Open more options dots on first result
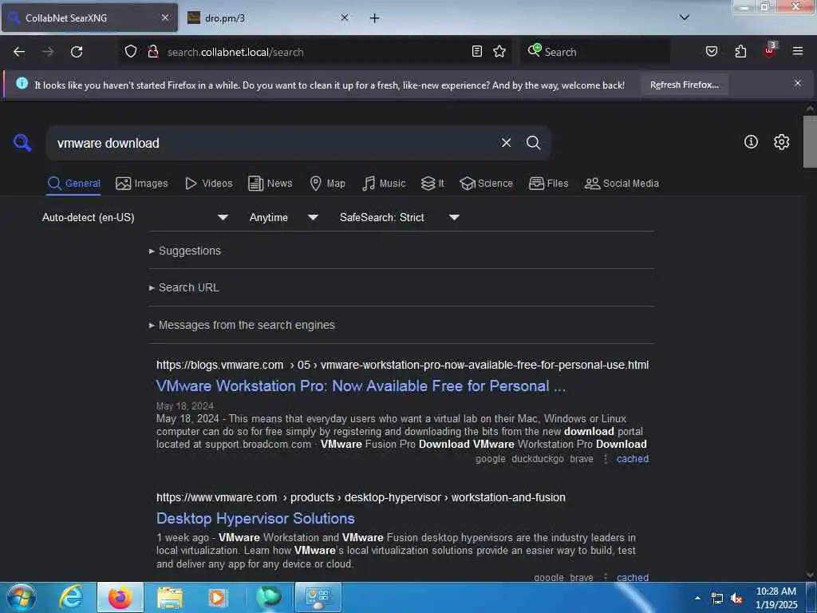The width and height of the screenshot is (817, 613). pyautogui.click(x=605, y=459)
